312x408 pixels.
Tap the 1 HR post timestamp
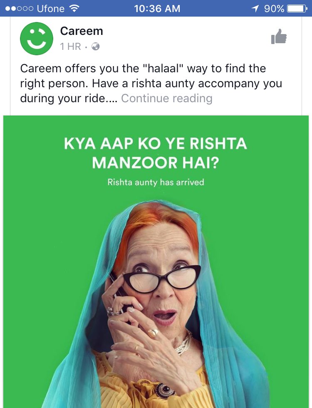click(x=70, y=46)
